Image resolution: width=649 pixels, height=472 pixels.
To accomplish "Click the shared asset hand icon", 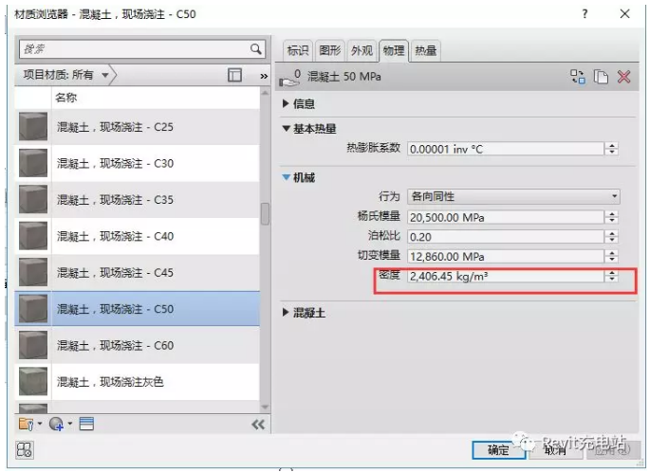I will [x=289, y=78].
